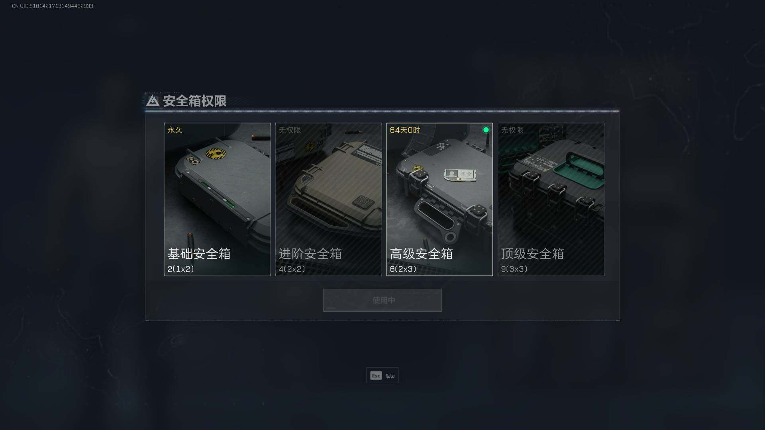The width and height of the screenshot is (765, 430).
Task: Click the 4(2x2) capacity text
Action: coord(292,269)
